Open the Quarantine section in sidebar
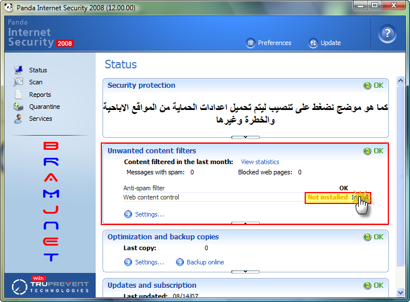This screenshot has width=410, height=302. point(44,107)
